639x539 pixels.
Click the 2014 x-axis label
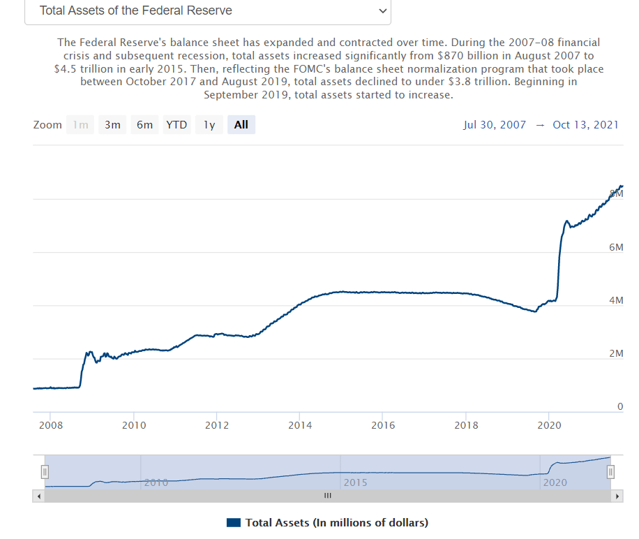click(x=300, y=425)
